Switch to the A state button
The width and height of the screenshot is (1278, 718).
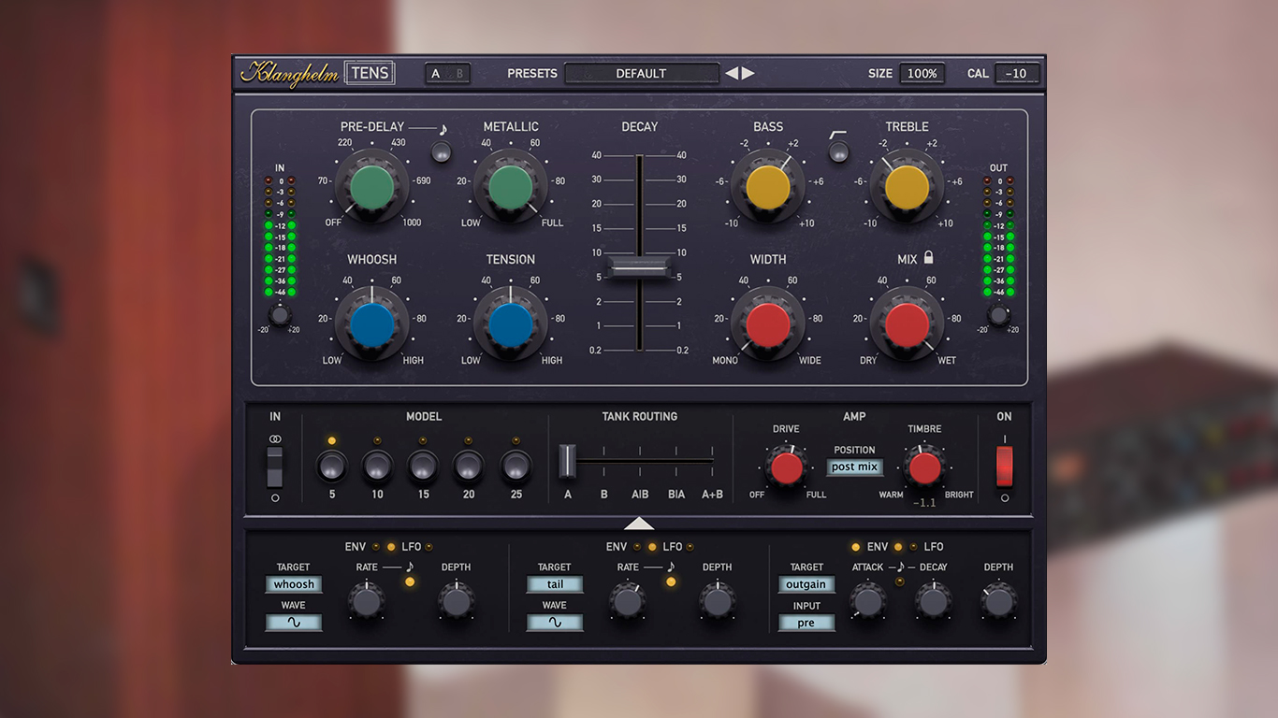coord(436,74)
